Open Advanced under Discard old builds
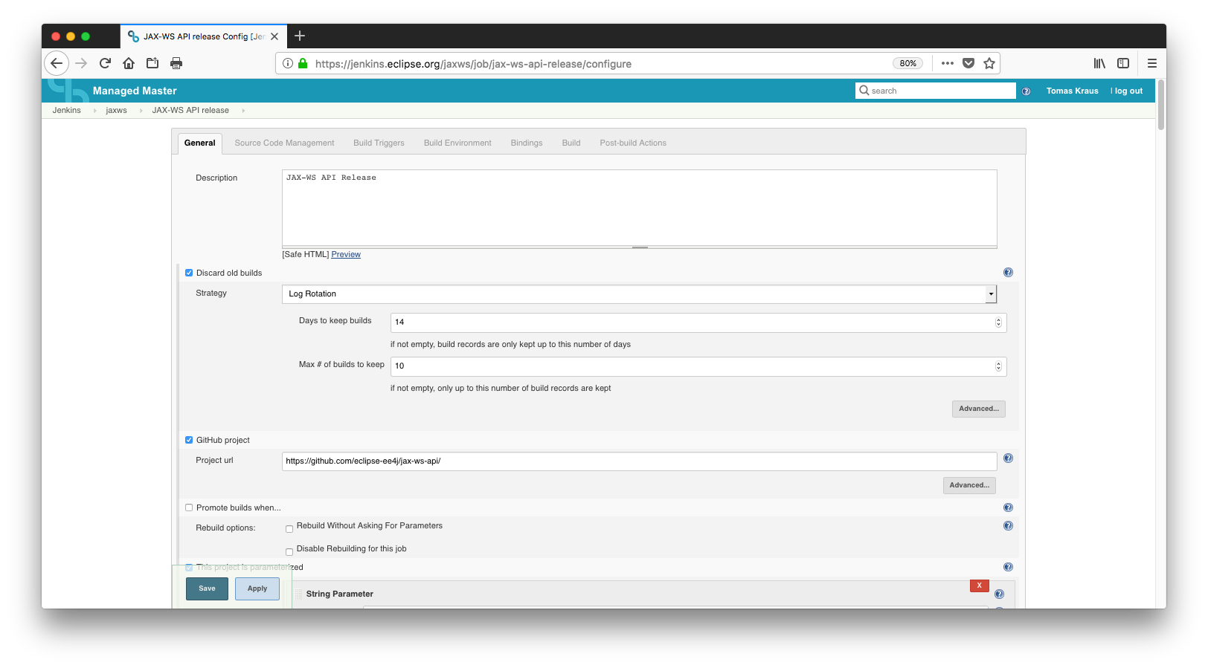 pyautogui.click(x=979, y=409)
